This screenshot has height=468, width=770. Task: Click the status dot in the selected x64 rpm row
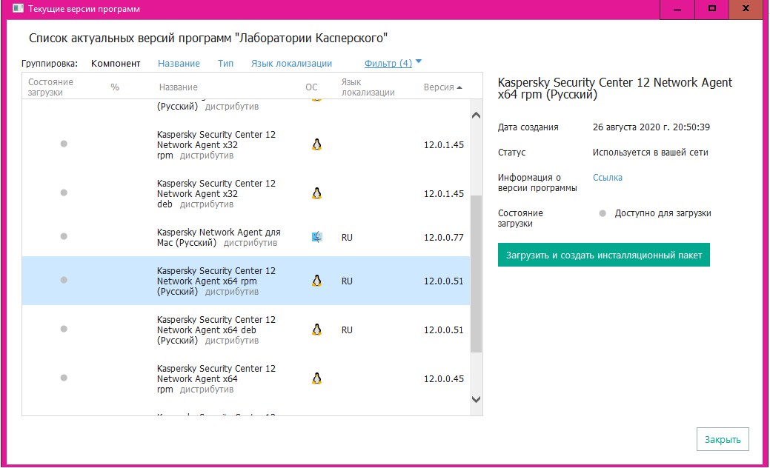click(x=64, y=280)
